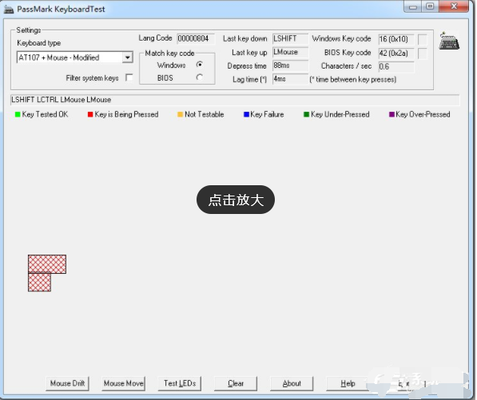The image size is (477, 400).
Task: Click the Last key down field LSHIFT
Action: coord(290,38)
